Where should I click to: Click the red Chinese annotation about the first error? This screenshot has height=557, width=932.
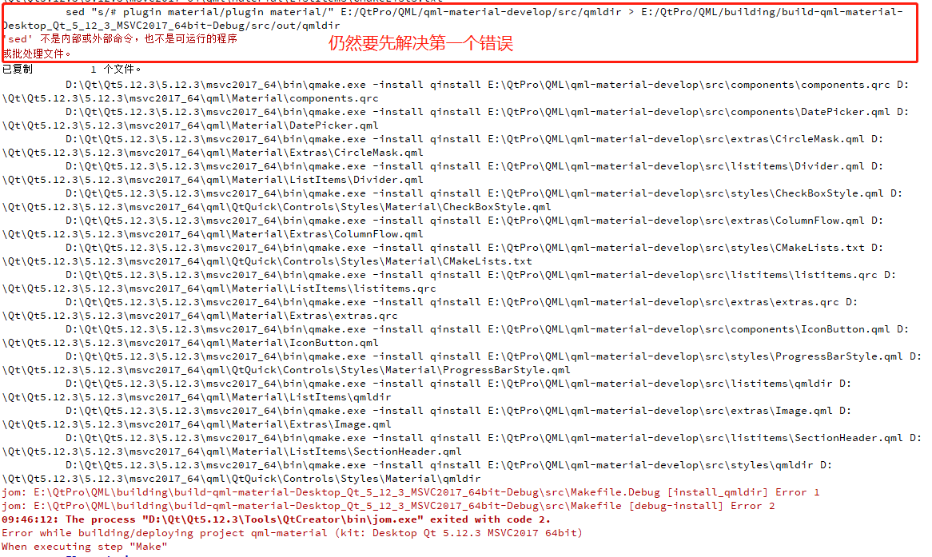[x=420, y=43]
